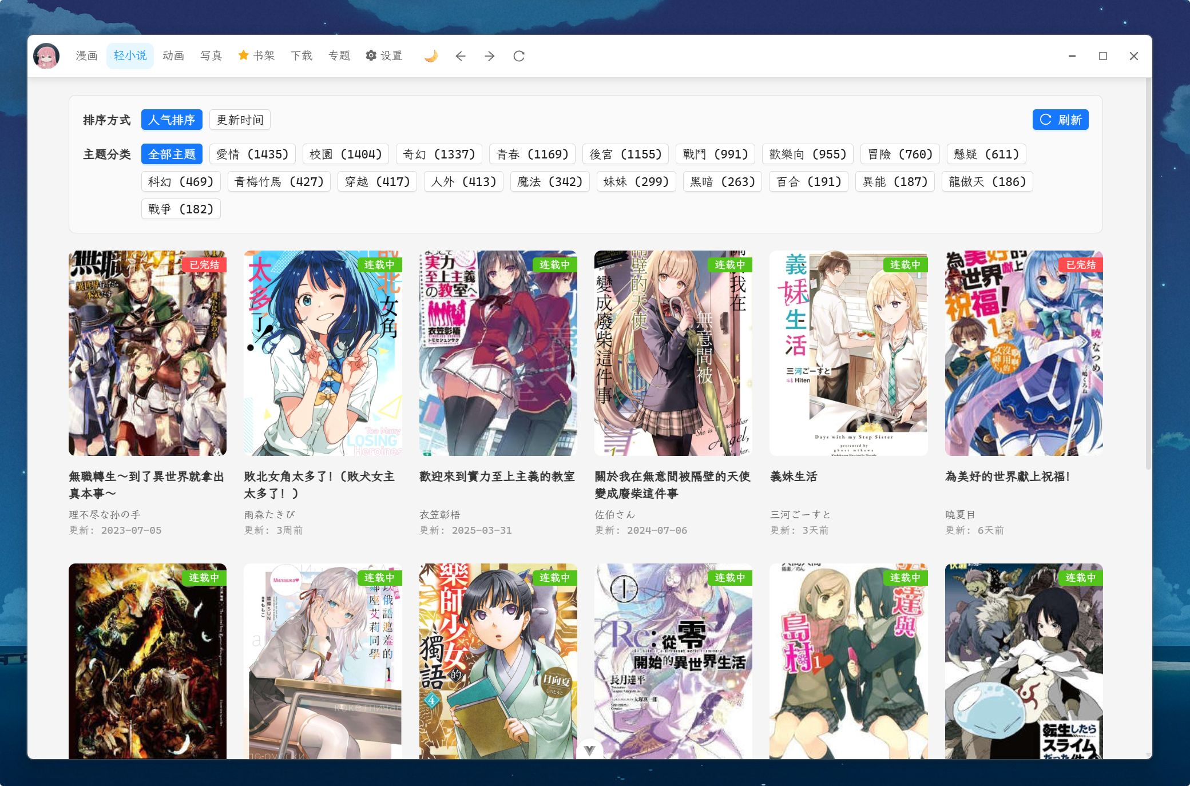Reload the page with the circular arrow icon
Image resolution: width=1190 pixels, height=786 pixels.
point(519,55)
